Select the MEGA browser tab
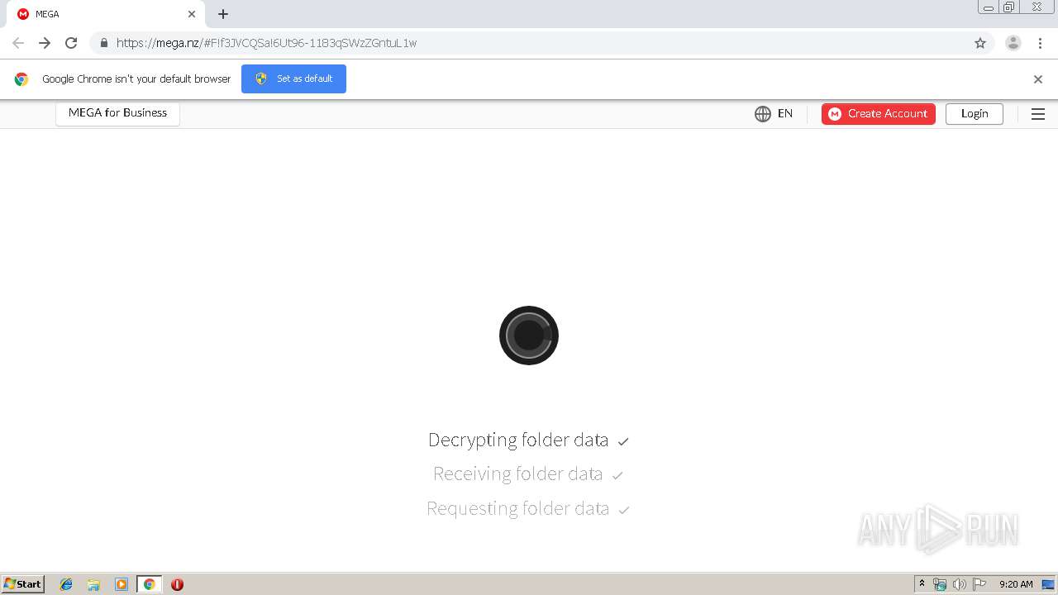Viewport: 1058px width, 595px height. (x=106, y=14)
